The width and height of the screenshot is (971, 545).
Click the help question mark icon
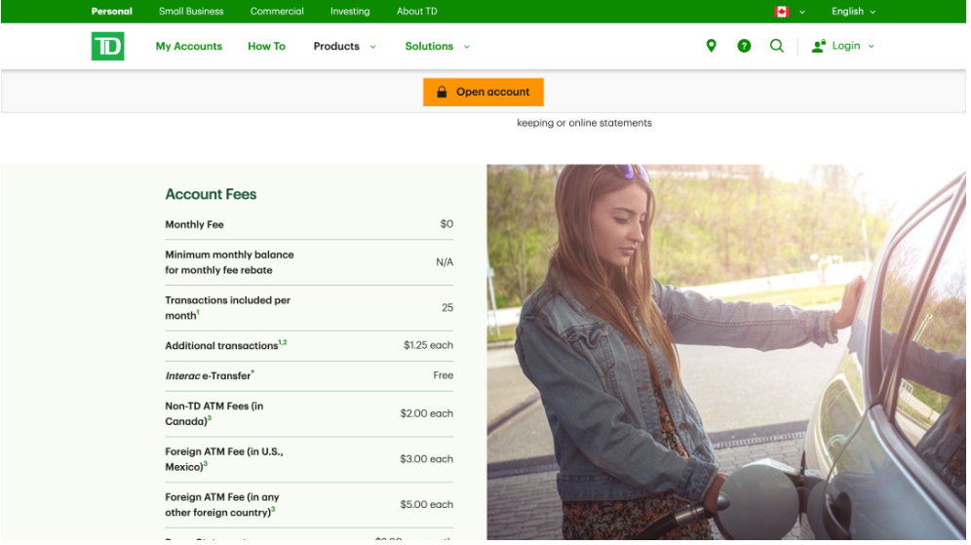coord(744,46)
